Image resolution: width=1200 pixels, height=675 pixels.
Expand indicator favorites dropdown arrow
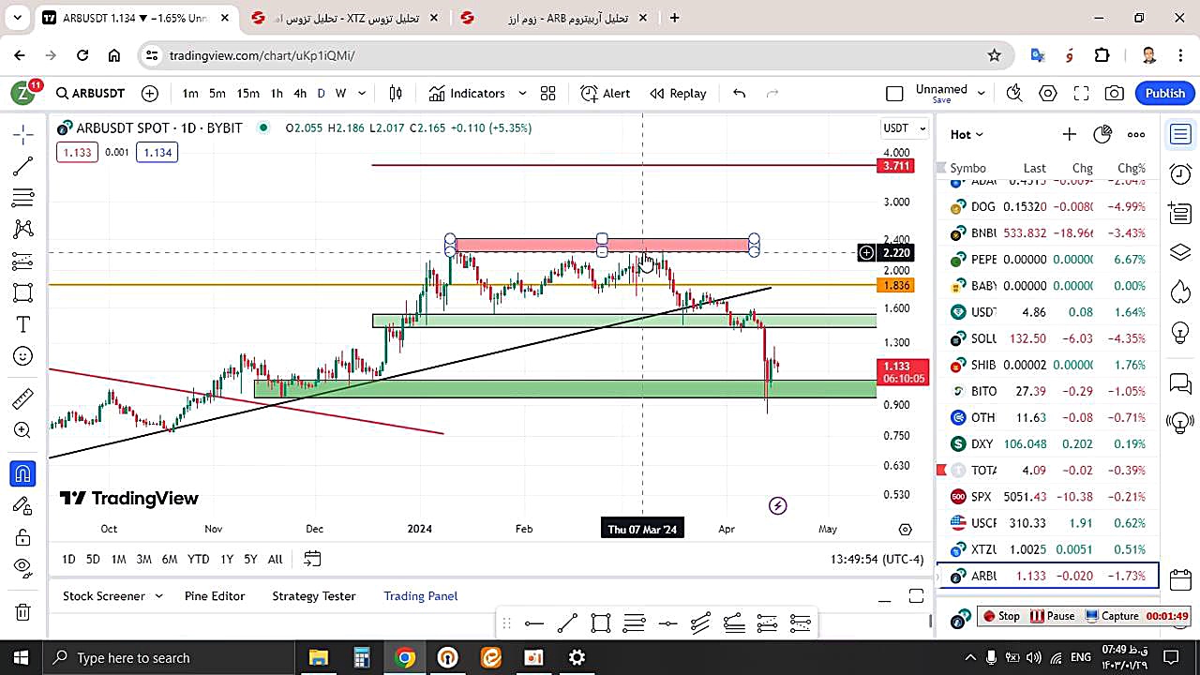click(522, 93)
